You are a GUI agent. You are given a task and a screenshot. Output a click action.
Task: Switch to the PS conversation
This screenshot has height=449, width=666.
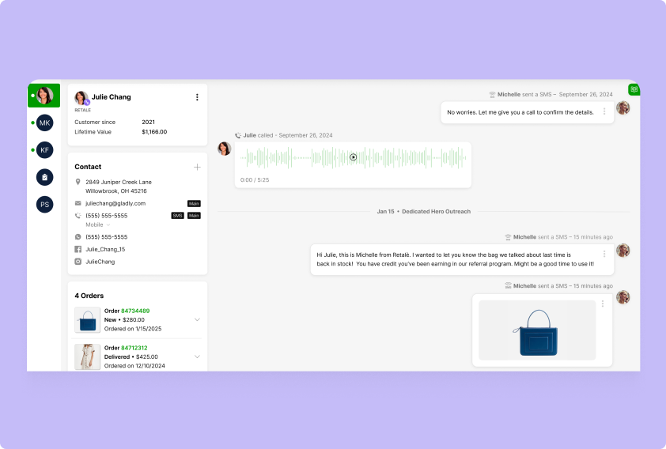coord(44,205)
